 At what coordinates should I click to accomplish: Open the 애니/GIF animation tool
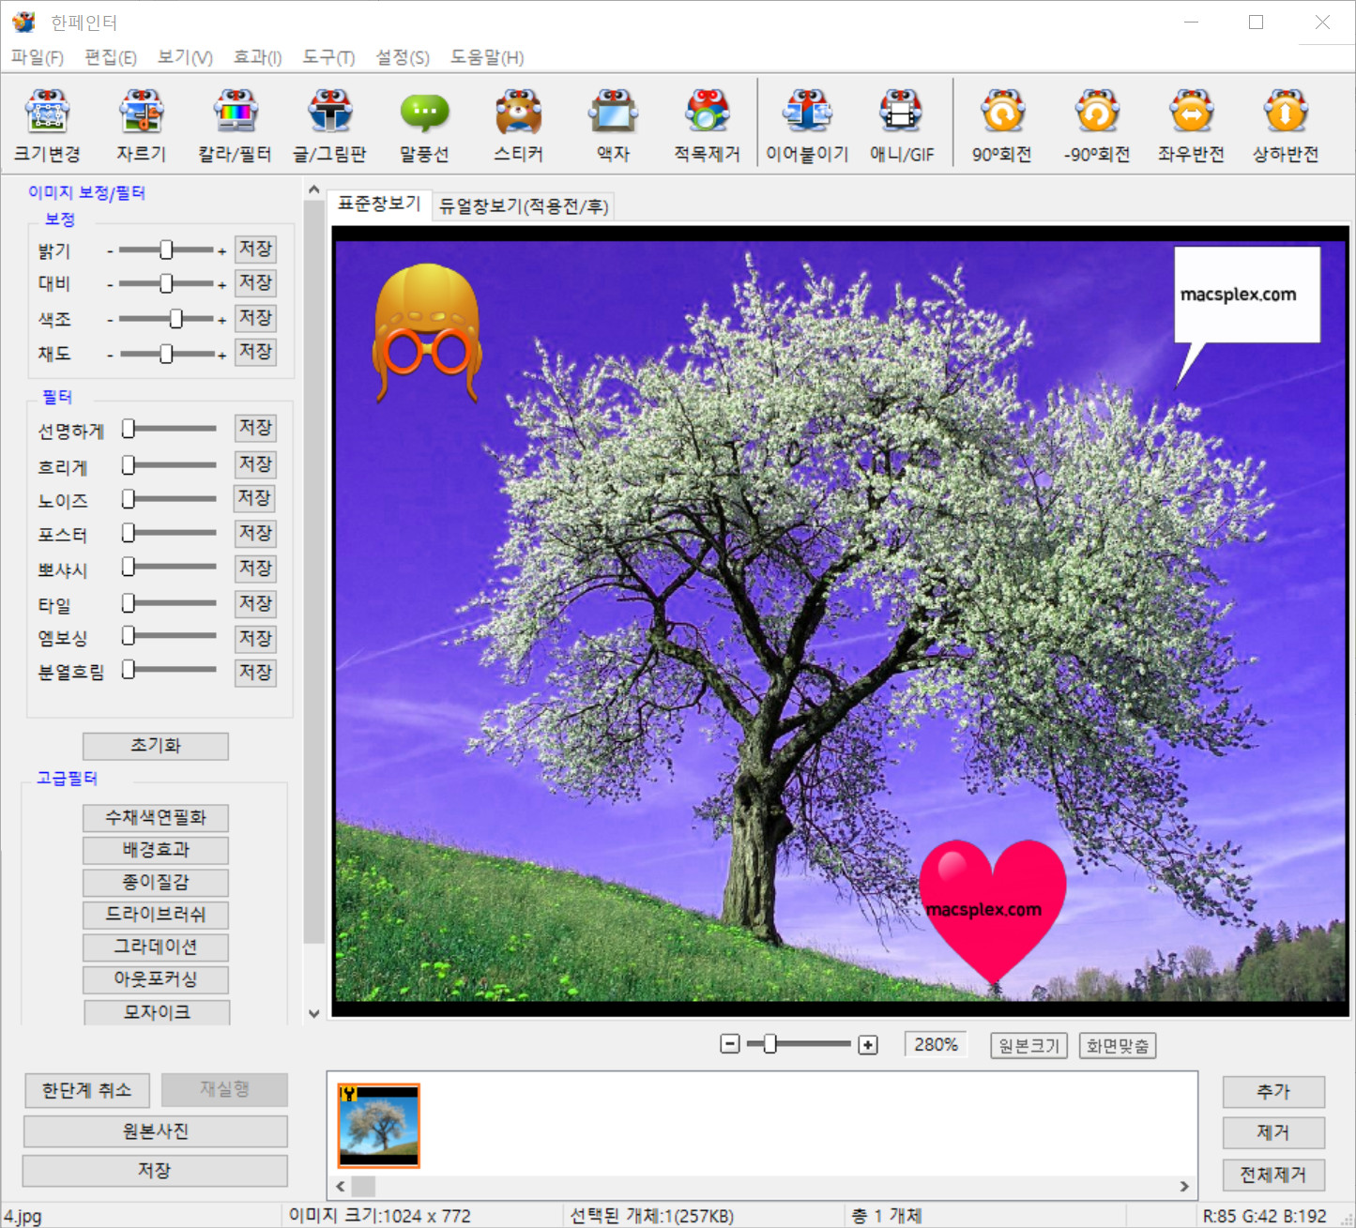pos(902,127)
